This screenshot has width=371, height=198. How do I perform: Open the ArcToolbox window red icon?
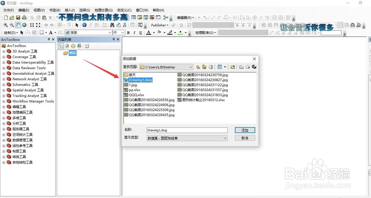[x=152, y=17]
